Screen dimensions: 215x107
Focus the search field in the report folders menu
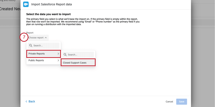[46, 46]
